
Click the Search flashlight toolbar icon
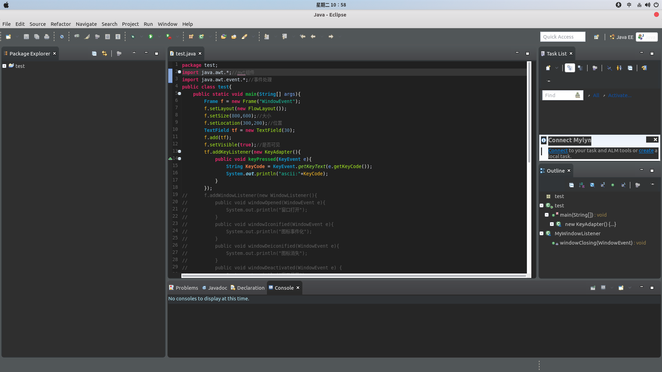click(x=244, y=37)
